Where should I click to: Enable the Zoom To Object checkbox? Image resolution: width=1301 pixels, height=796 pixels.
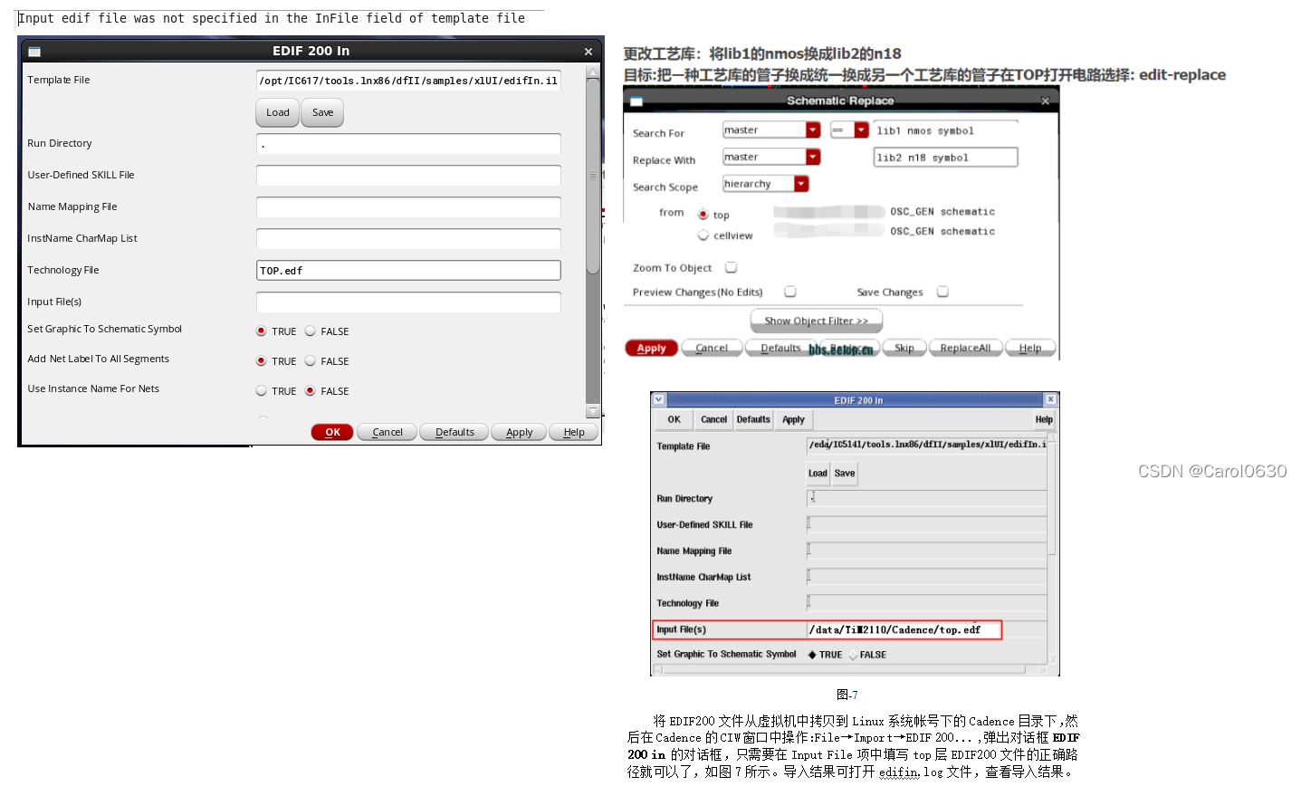pos(731,268)
